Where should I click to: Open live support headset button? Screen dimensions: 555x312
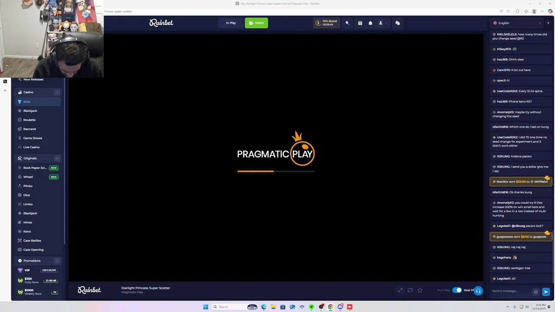click(478, 291)
